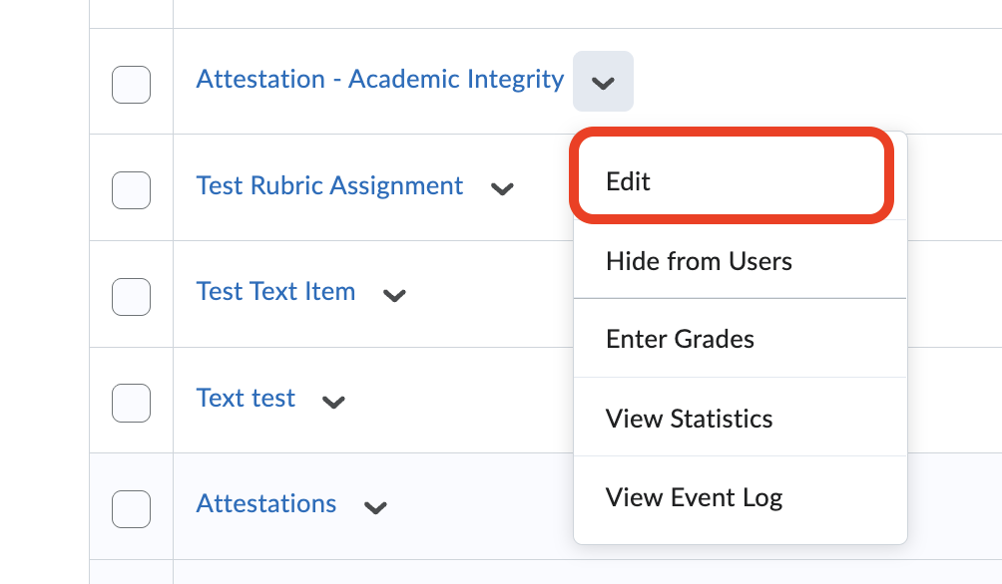Open Test Text Item actions chevron
The height and width of the screenshot is (584, 1002).
pyautogui.click(x=395, y=294)
